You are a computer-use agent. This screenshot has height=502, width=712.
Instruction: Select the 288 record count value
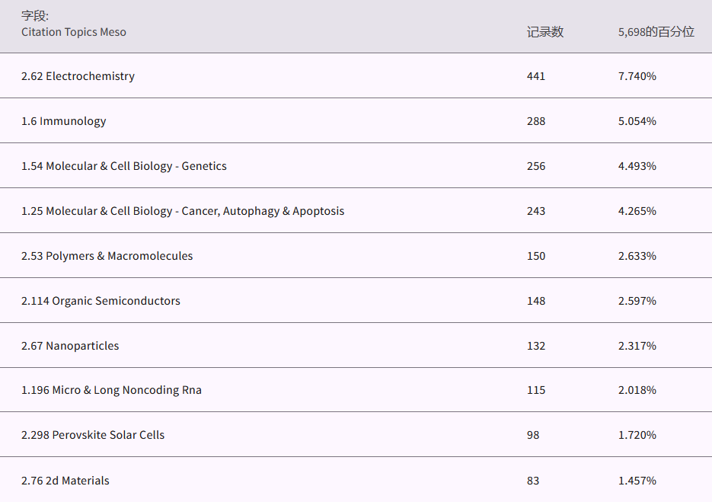(536, 121)
